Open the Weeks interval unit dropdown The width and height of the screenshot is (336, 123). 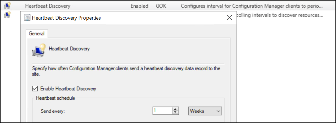click(x=205, y=111)
